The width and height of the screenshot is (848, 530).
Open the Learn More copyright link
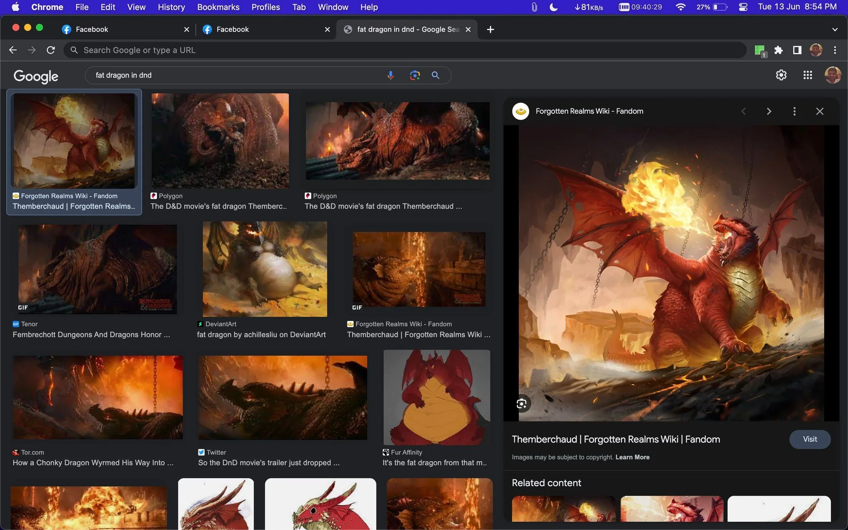632,457
